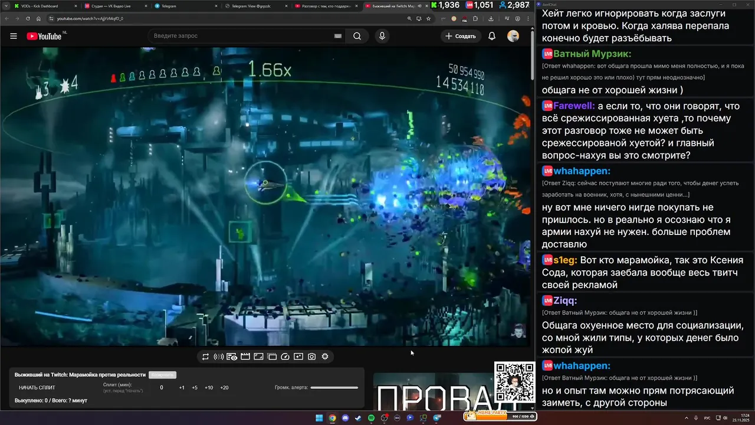The width and height of the screenshot is (755, 425).
Task: Bookmark this page with the star icon
Action: tap(428, 18)
